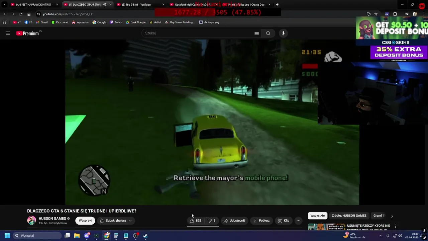This screenshot has width=428, height=241.
Task: Open the on-screen keyboard in search box
Action: click(x=256, y=33)
